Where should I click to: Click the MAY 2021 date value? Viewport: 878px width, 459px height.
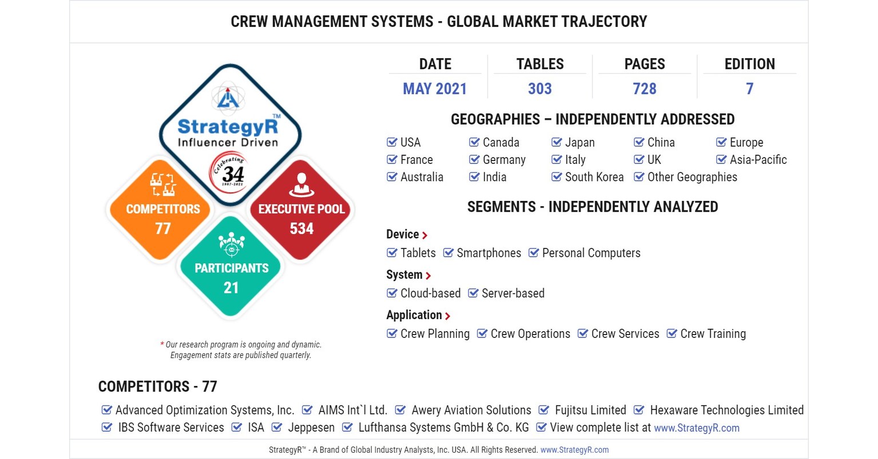tap(436, 88)
